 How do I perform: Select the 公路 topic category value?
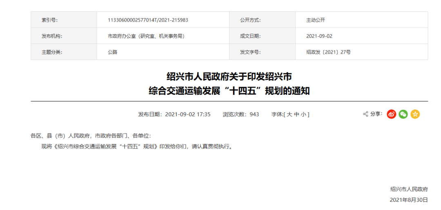point(112,52)
